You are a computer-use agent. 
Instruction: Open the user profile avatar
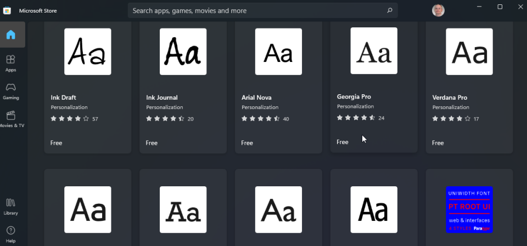pos(438,10)
